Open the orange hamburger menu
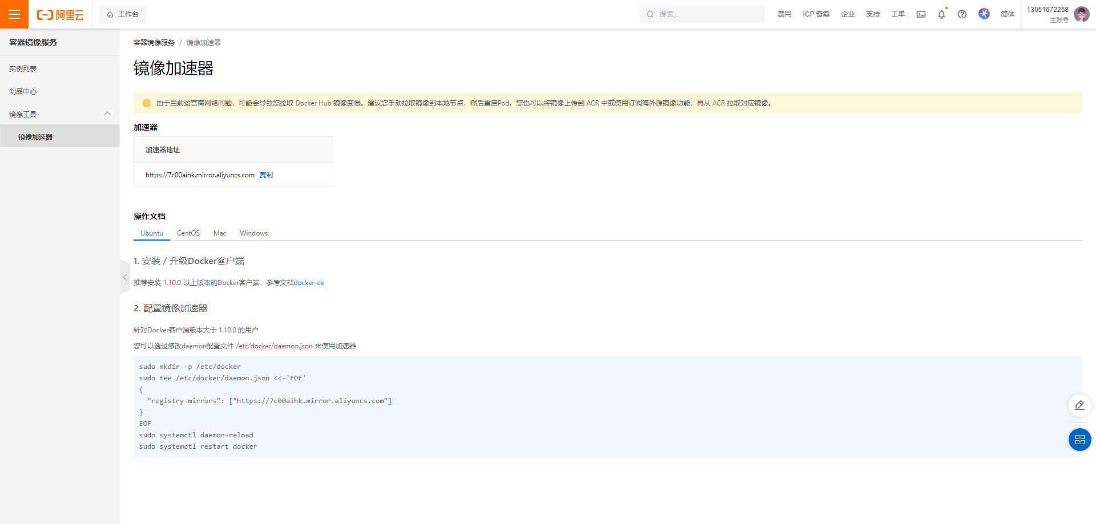Screen dimensions: 1096x524 14,14
